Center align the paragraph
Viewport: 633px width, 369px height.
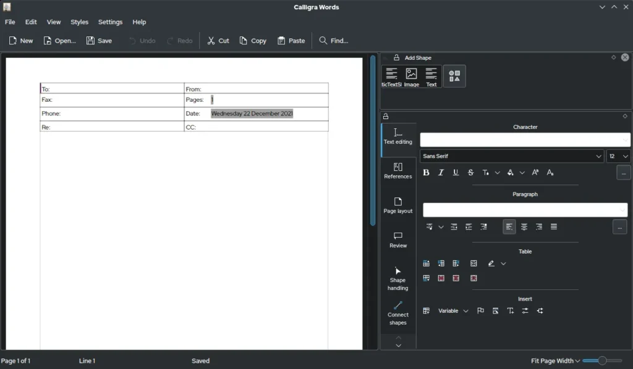(524, 227)
